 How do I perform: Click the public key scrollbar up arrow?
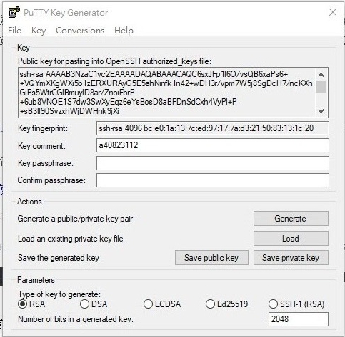pyautogui.click(x=321, y=75)
